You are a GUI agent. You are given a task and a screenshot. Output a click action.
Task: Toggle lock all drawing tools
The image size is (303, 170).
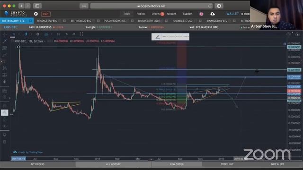5,119
